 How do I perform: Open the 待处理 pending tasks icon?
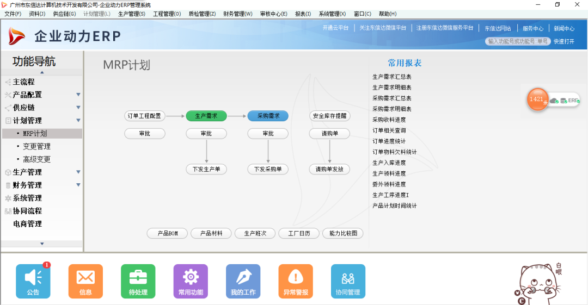tap(138, 281)
